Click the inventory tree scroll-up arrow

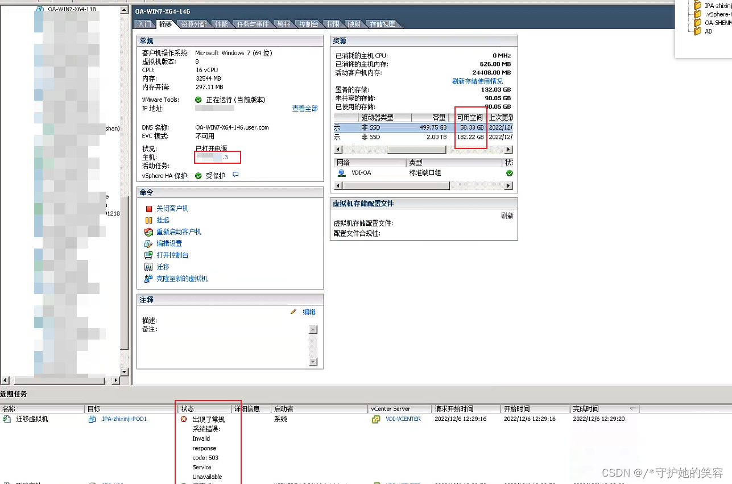(x=125, y=10)
